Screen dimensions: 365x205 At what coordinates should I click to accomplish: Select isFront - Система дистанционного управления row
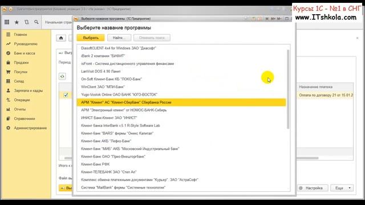coord(181,63)
